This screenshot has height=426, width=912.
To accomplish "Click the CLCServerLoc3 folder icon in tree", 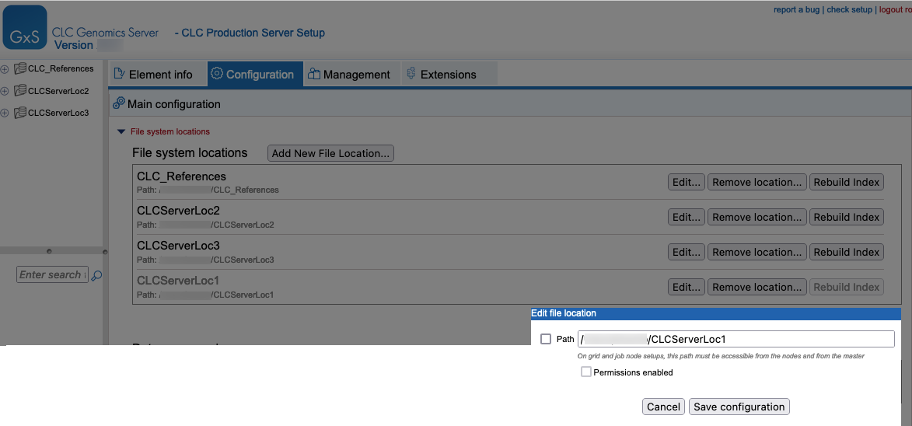I will 20,113.
